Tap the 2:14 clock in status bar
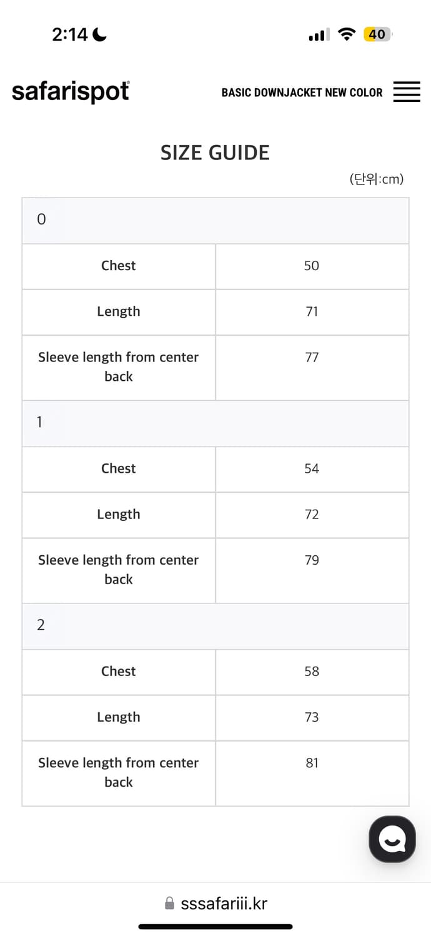The width and height of the screenshot is (431, 938). 70,34
